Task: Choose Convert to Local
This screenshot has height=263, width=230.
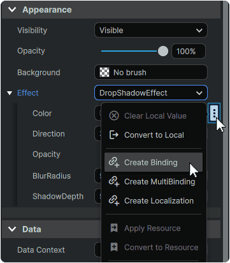Action: 154,135
